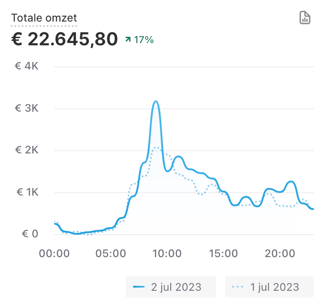Click the 00:00 time label
Screen dimensions: 327x306
(x=54, y=254)
